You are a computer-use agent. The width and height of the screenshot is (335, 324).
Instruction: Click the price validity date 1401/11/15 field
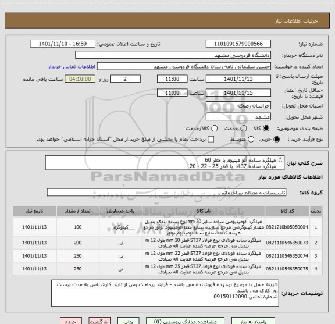238,92
